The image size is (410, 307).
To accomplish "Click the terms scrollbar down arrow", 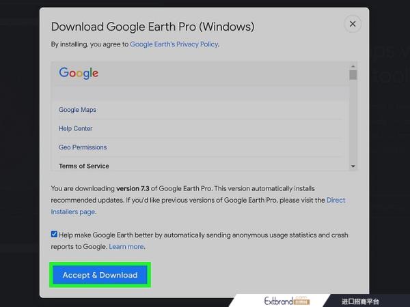I will coord(353,166).
